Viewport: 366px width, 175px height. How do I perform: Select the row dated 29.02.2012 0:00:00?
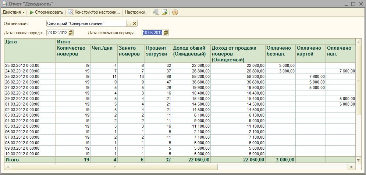pyautogui.click(x=180, y=99)
